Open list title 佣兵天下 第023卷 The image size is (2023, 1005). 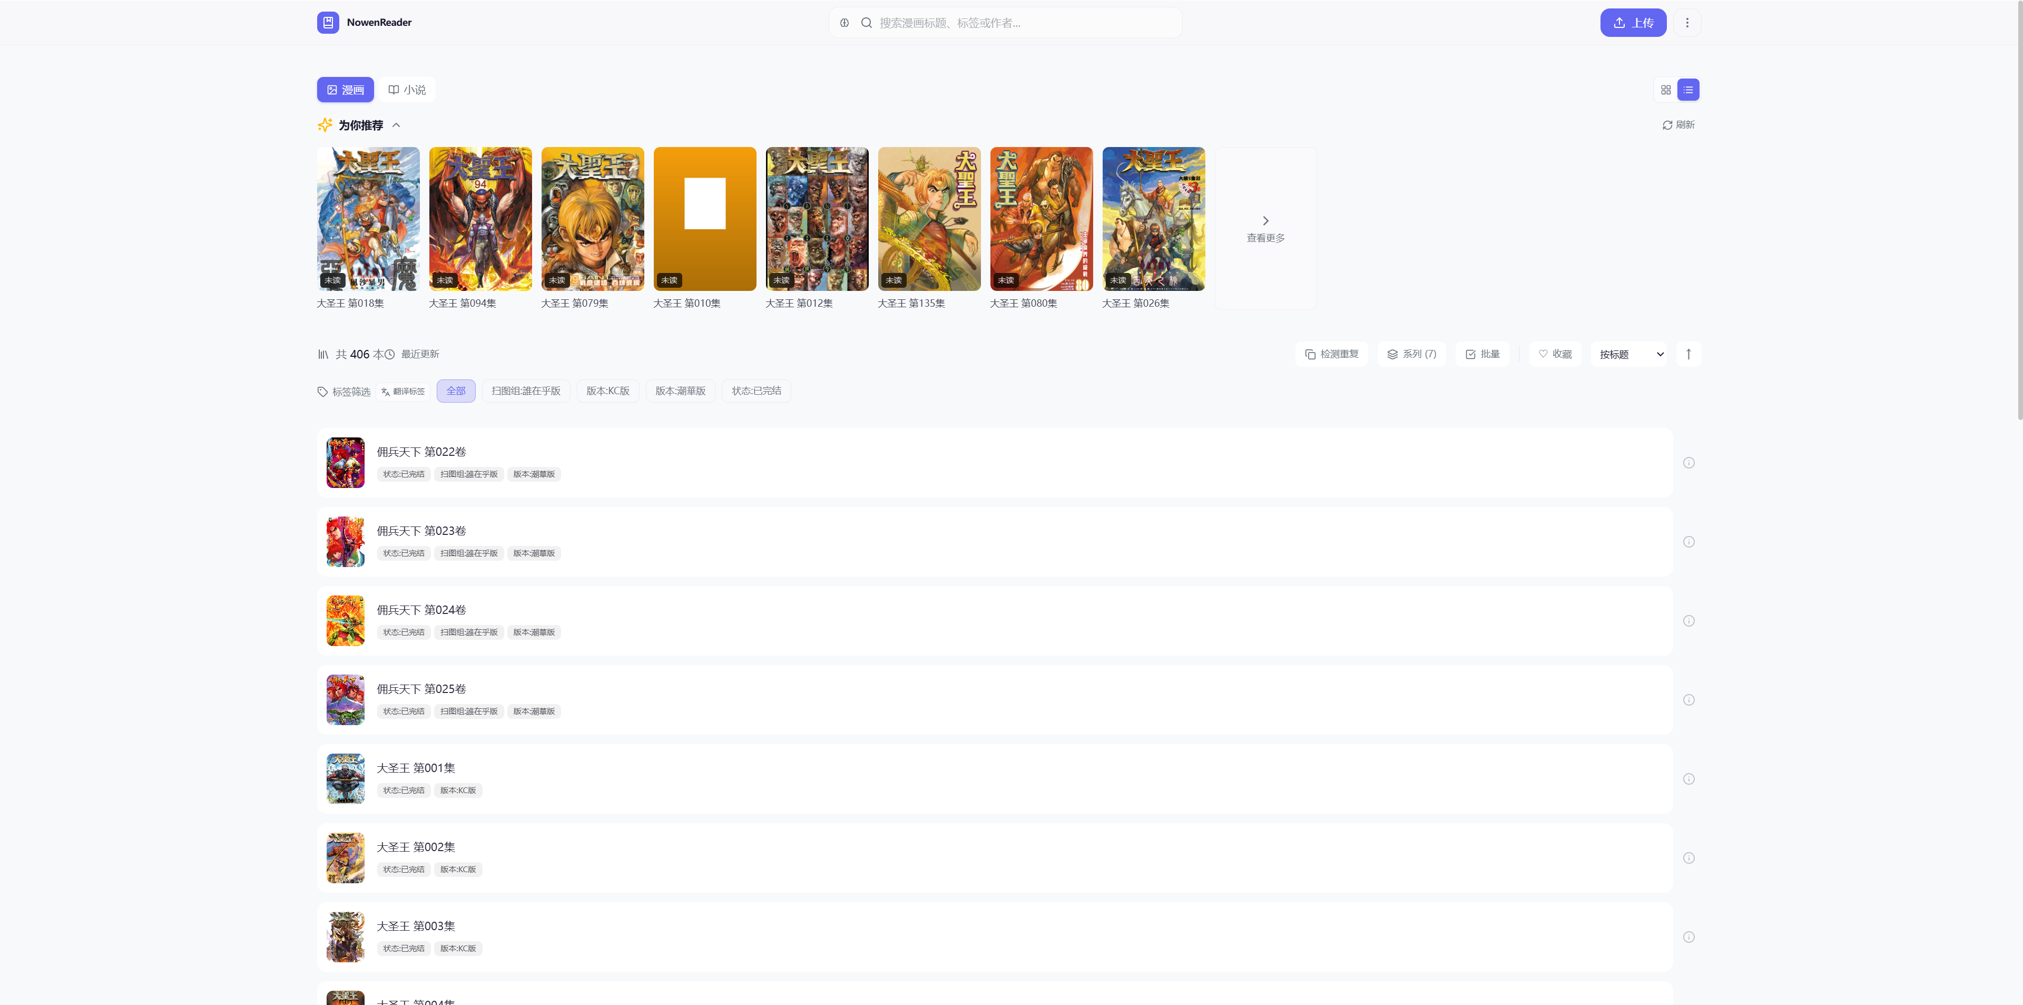click(x=421, y=531)
